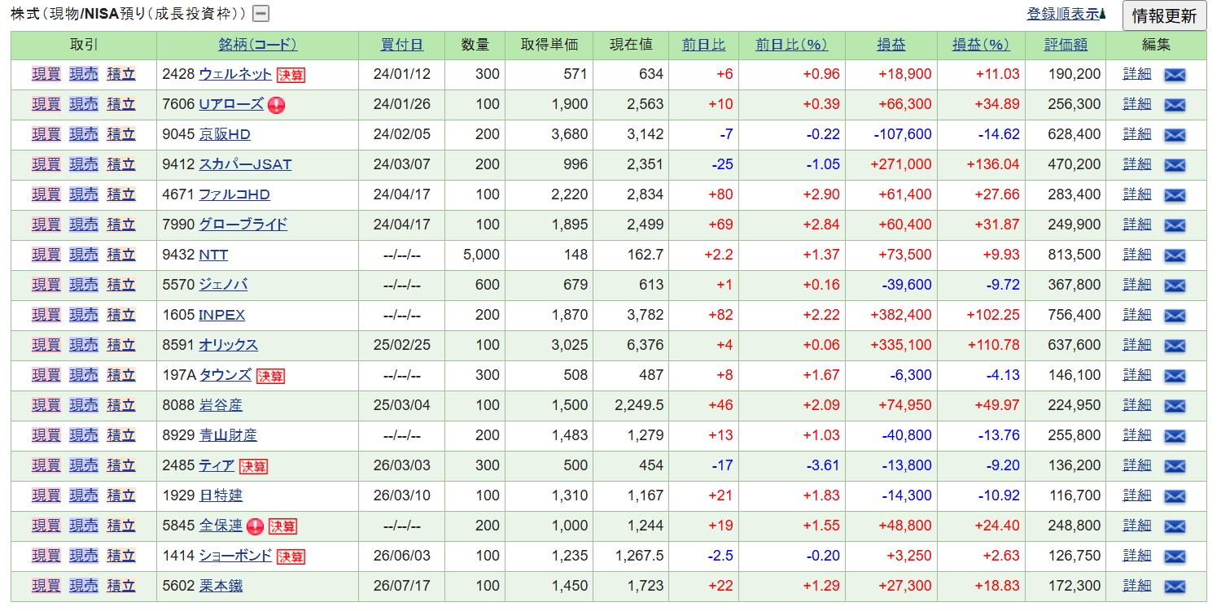Click the mail icon in the ウェルネット row

[1175, 75]
